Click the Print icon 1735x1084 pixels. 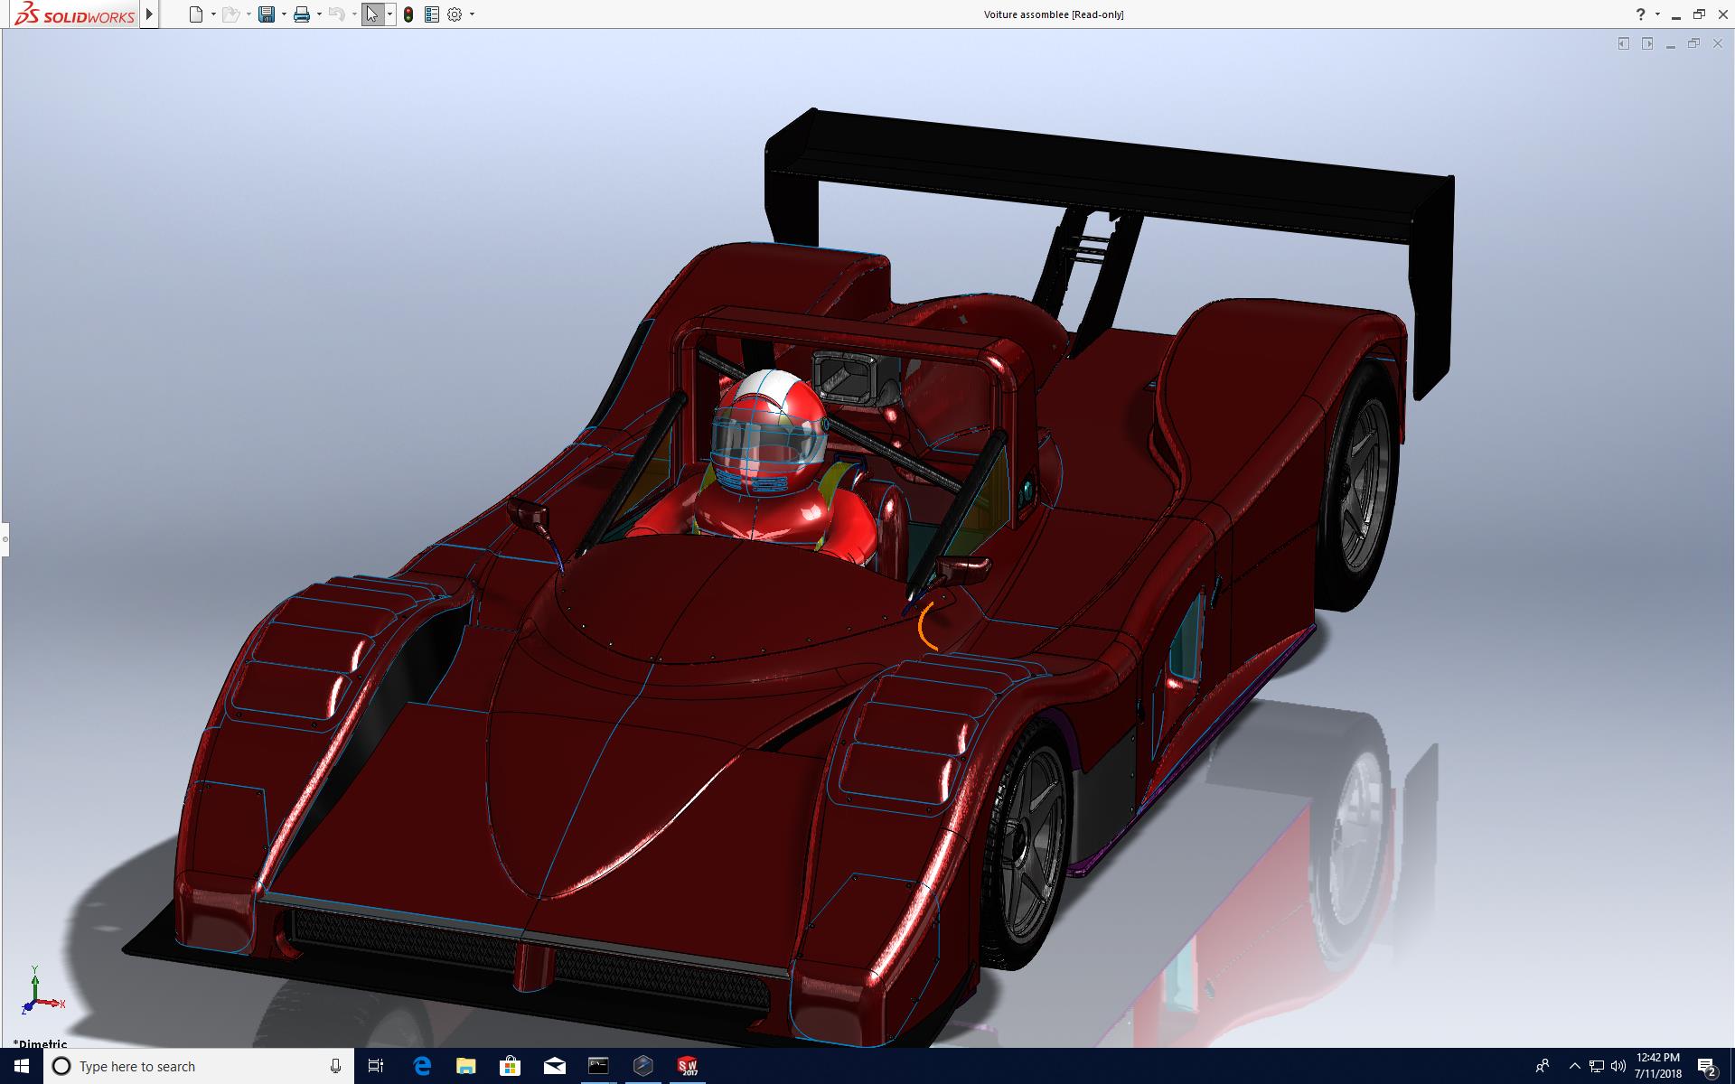[x=302, y=14]
